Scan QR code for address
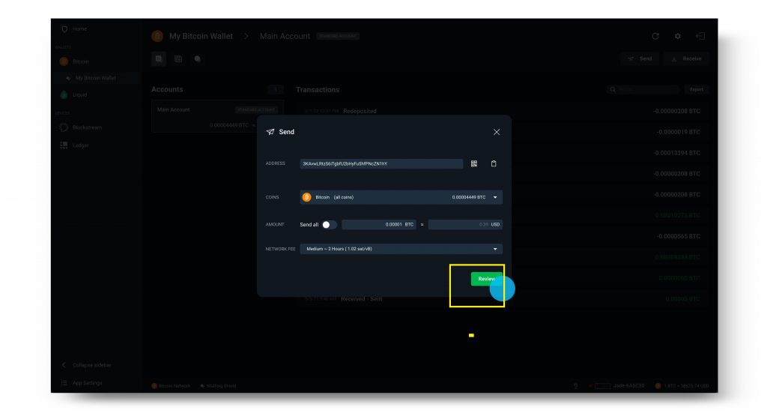This screenshot has height=413, width=767. pos(474,164)
